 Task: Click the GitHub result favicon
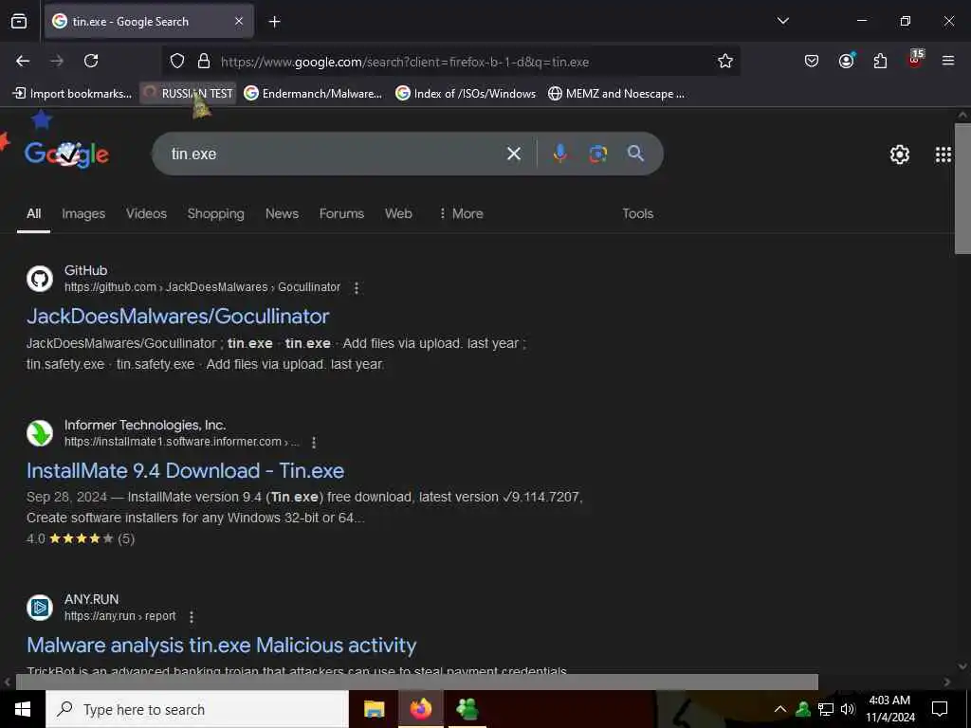coord(40,279)
